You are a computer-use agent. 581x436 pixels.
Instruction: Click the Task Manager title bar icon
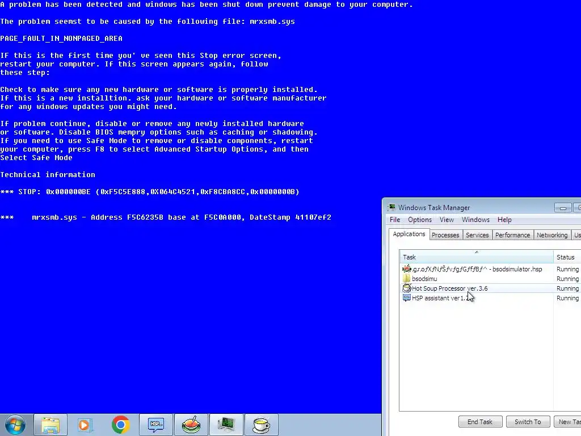coord(391,207)
